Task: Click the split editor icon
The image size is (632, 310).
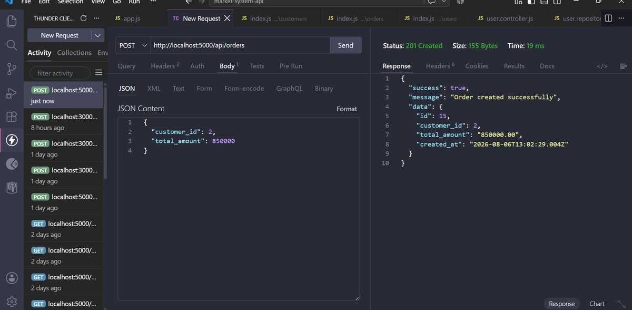Action: pos(608,18)
